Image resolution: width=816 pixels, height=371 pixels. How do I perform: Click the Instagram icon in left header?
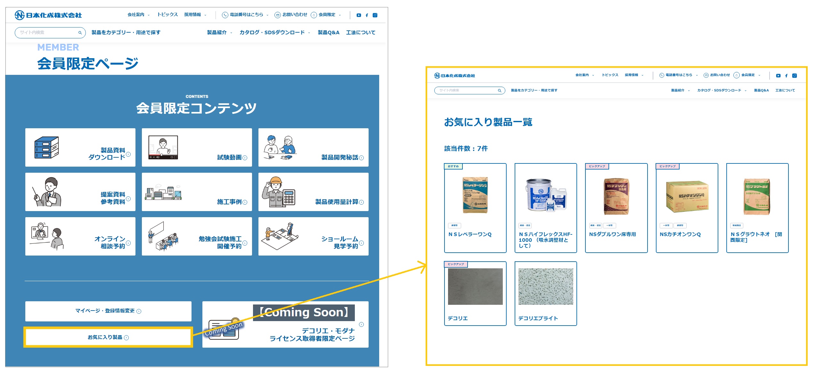tap(375, 15)
